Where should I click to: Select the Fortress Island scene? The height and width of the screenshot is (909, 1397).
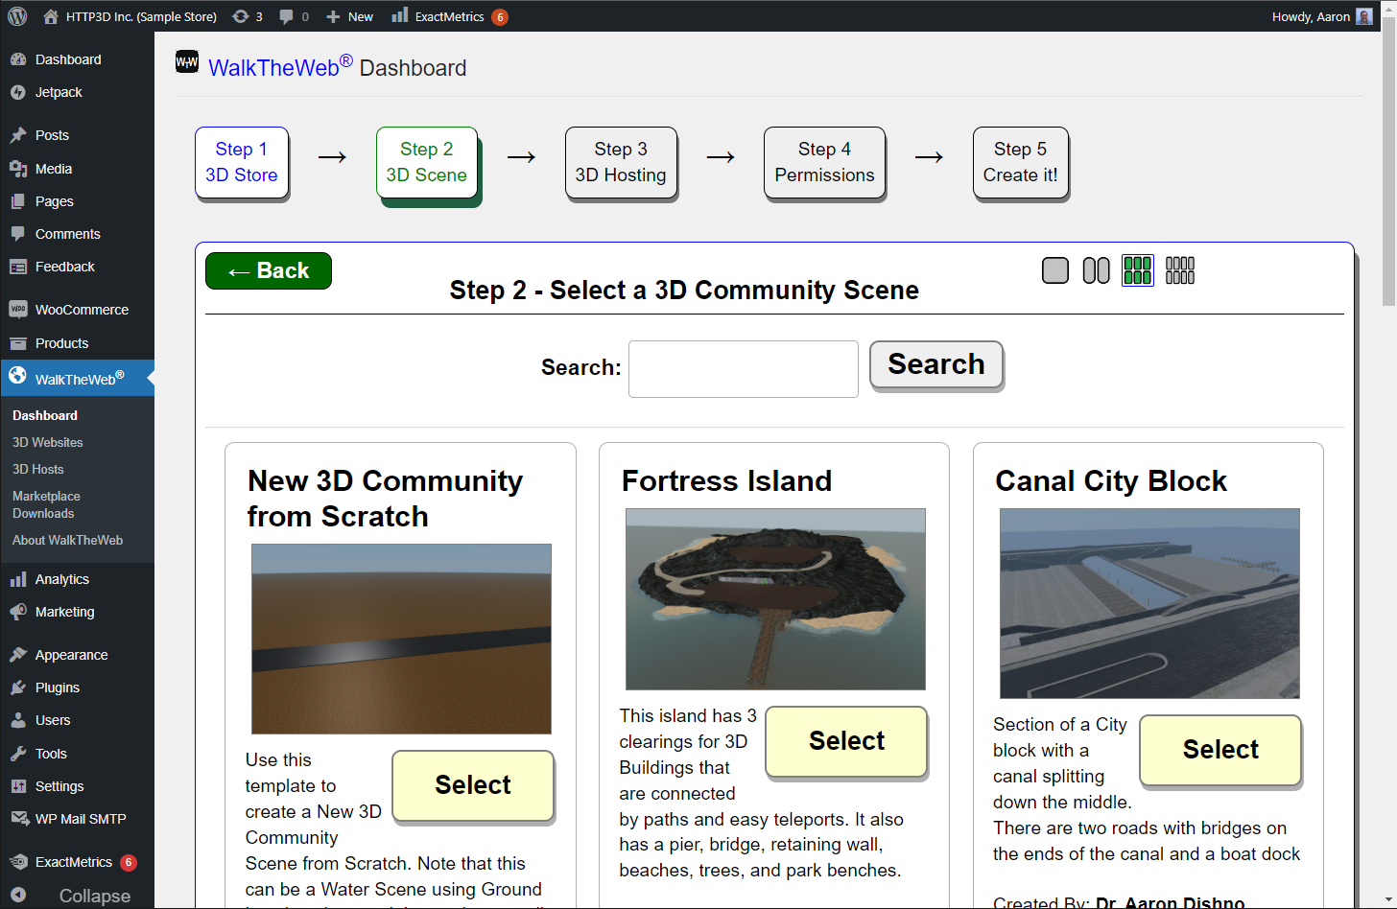pyautogui.click(x=846, y=741)
